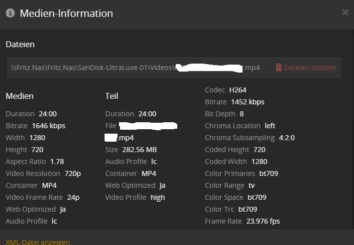This screenshot has height=245, width=354.
Task: Click the Medien-Information dialog title
Action: 66,13
